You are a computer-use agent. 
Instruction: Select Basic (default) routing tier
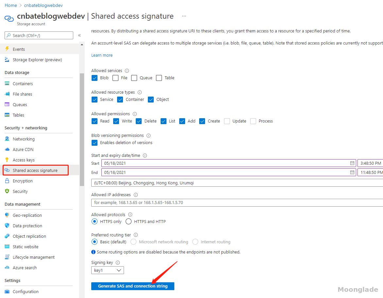(x=95, y=242)
